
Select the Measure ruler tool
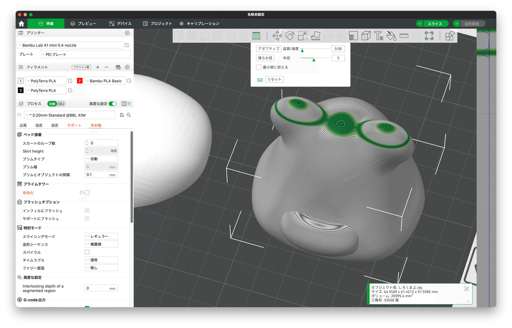click(x=404, y=36)
